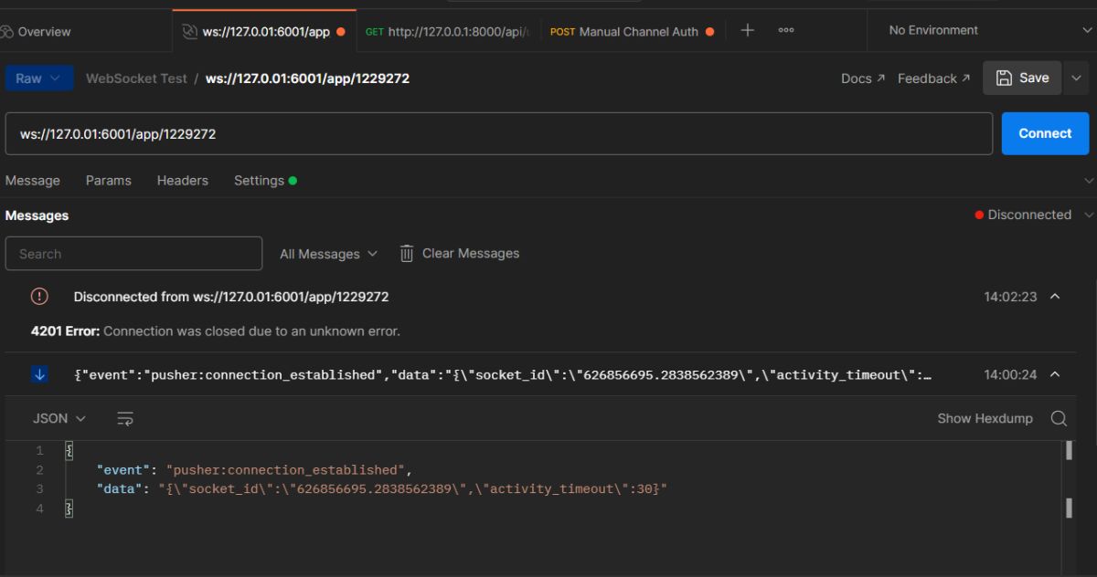Open the All Messages filter dropdown
This screenshot has height=577, width=1097.
pyautogui.click(x=328, y=254)
